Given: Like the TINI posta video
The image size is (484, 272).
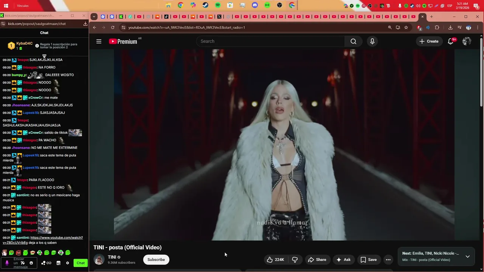Looking at the screenshot, I should point(275,260).
